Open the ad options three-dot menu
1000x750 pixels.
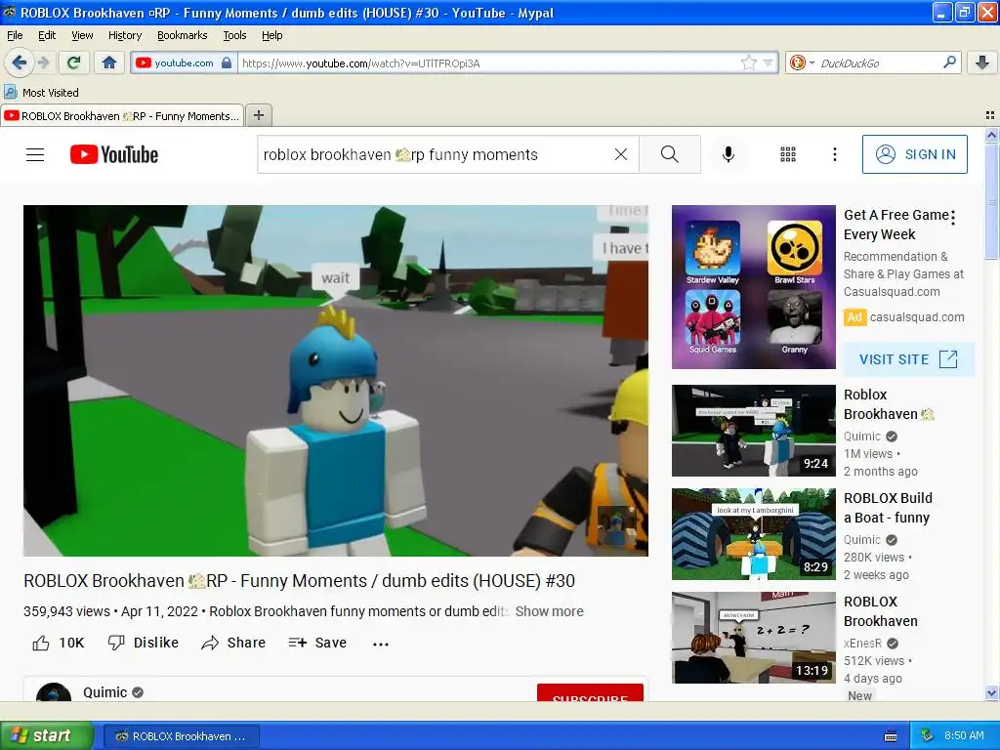(953, 218)
